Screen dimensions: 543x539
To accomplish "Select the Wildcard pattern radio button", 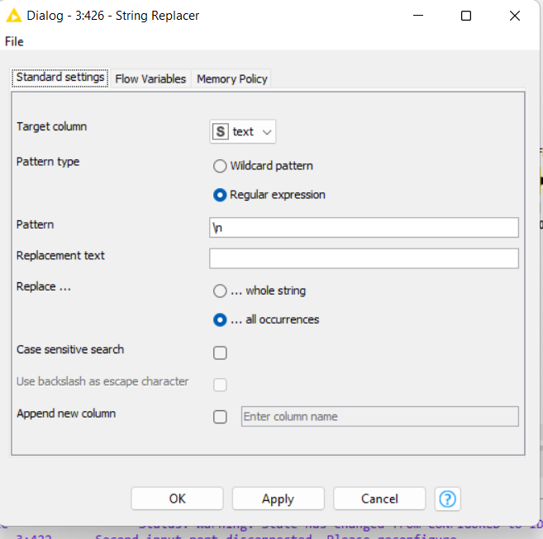I will (220, 166).
